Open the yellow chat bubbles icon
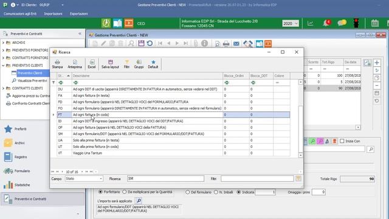The image size is (389, 219). tap(342, 23)
